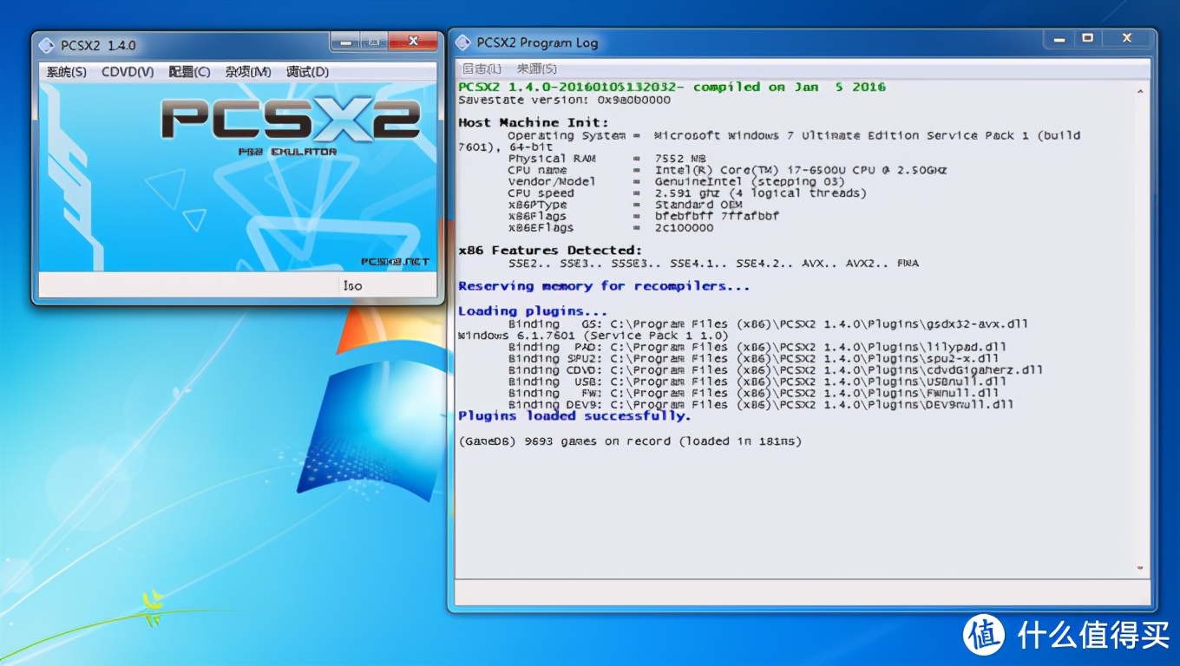Click the "Reserving memory for recompilers..." line
The width and height of the screenshot is (1180, 666).
point(604,286)
